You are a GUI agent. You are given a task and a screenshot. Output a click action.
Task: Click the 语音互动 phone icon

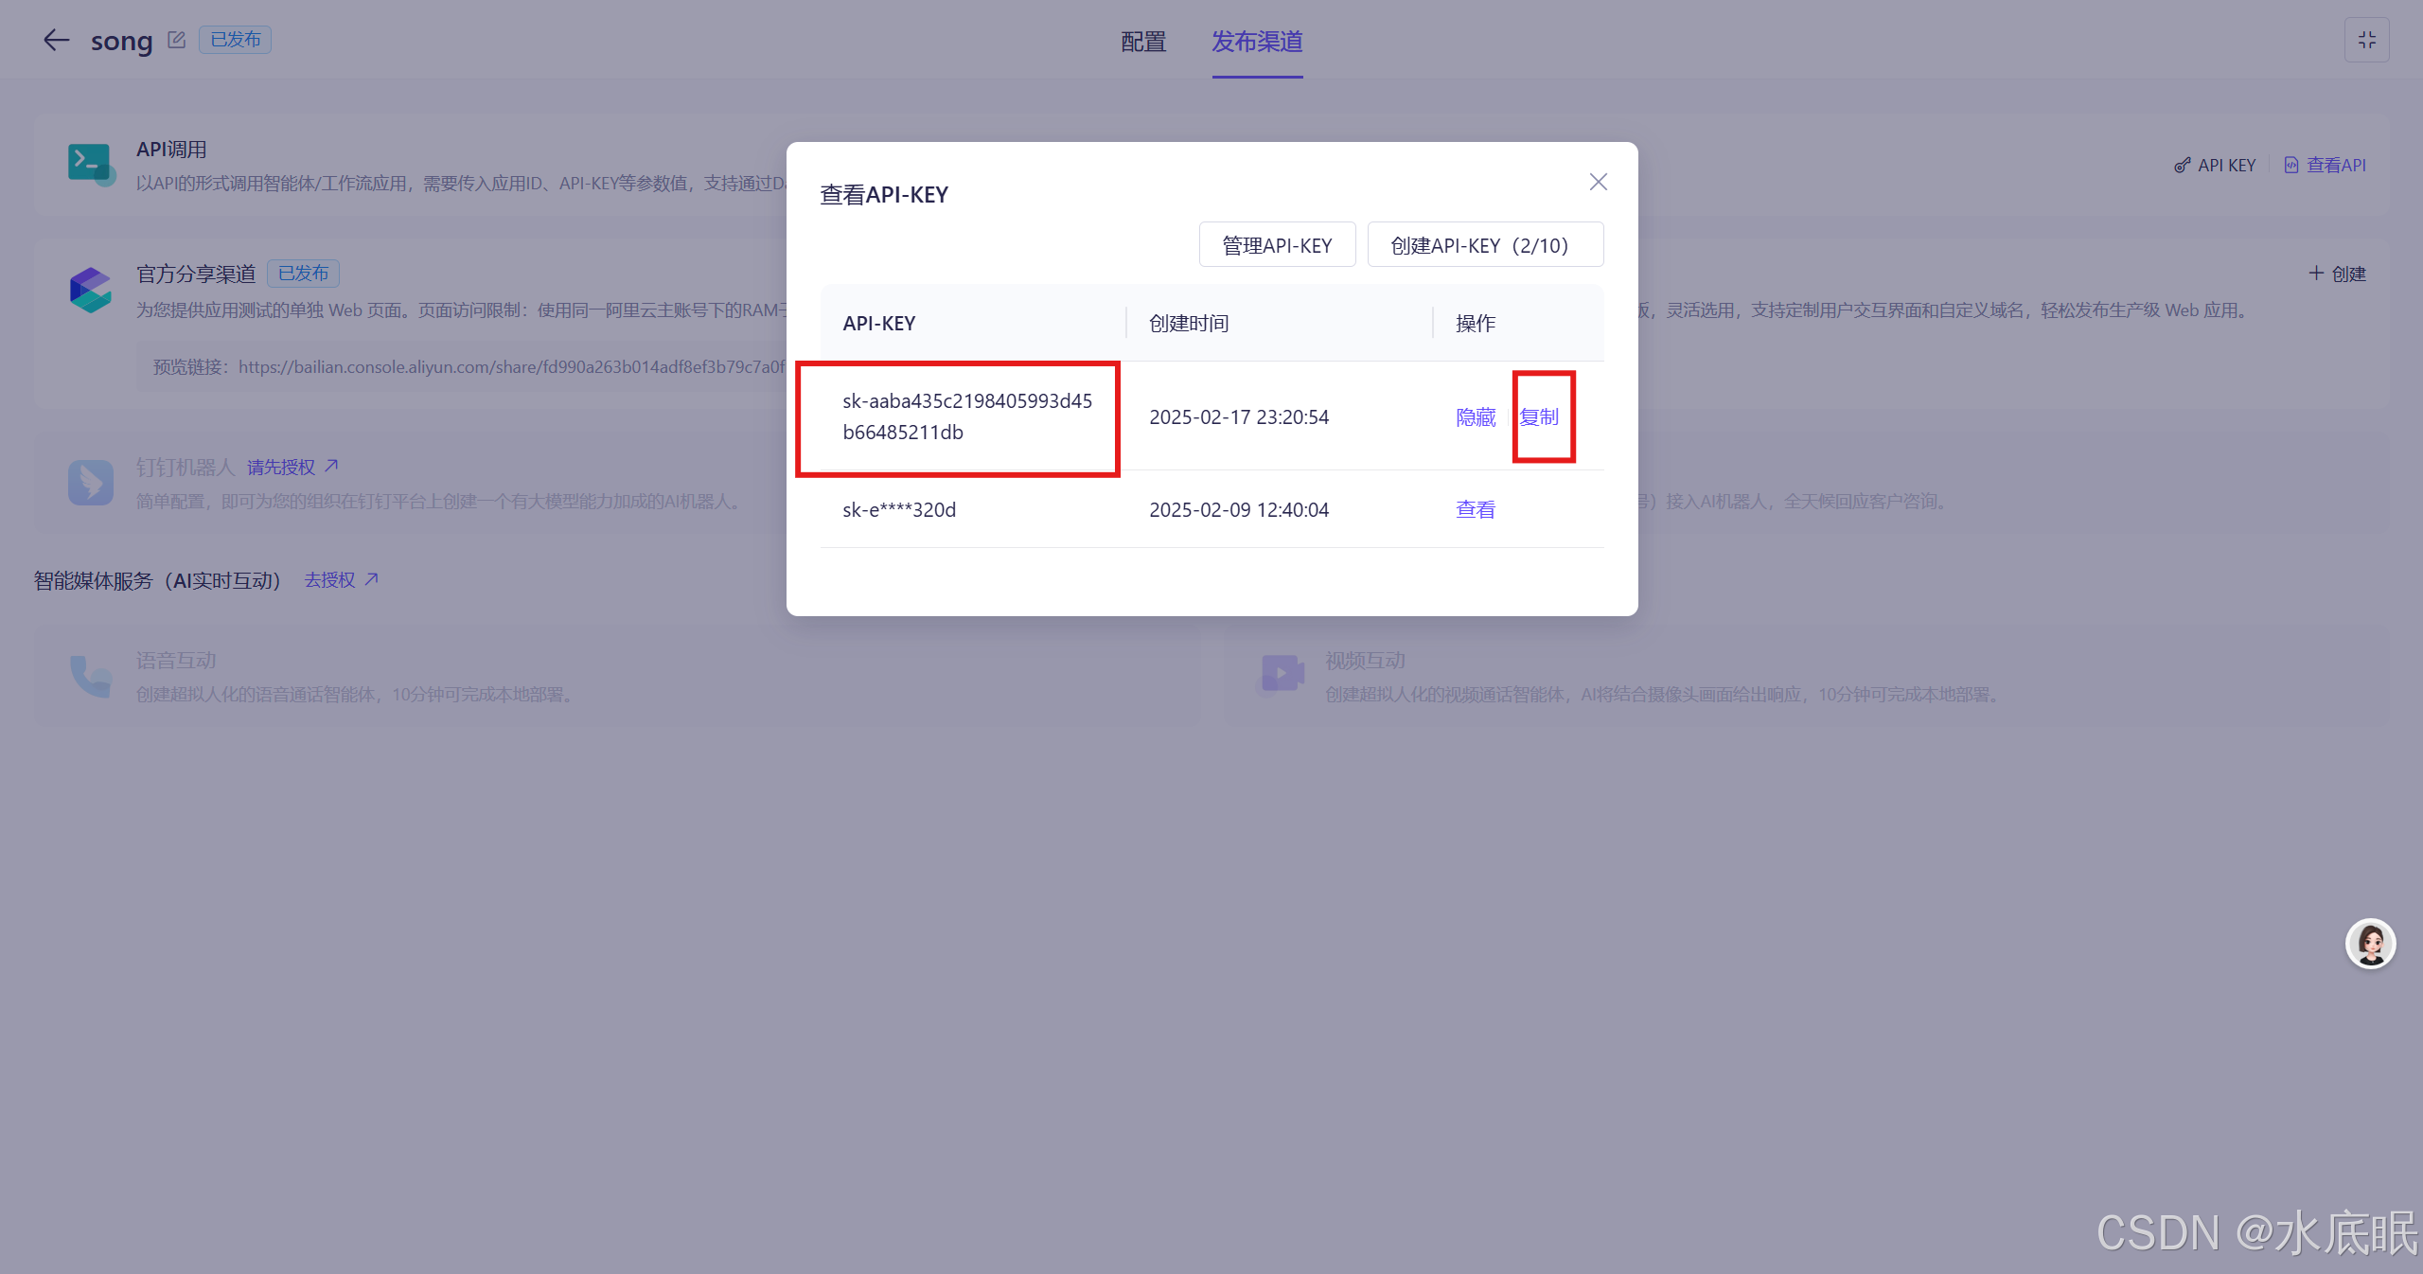click(90, 675)
